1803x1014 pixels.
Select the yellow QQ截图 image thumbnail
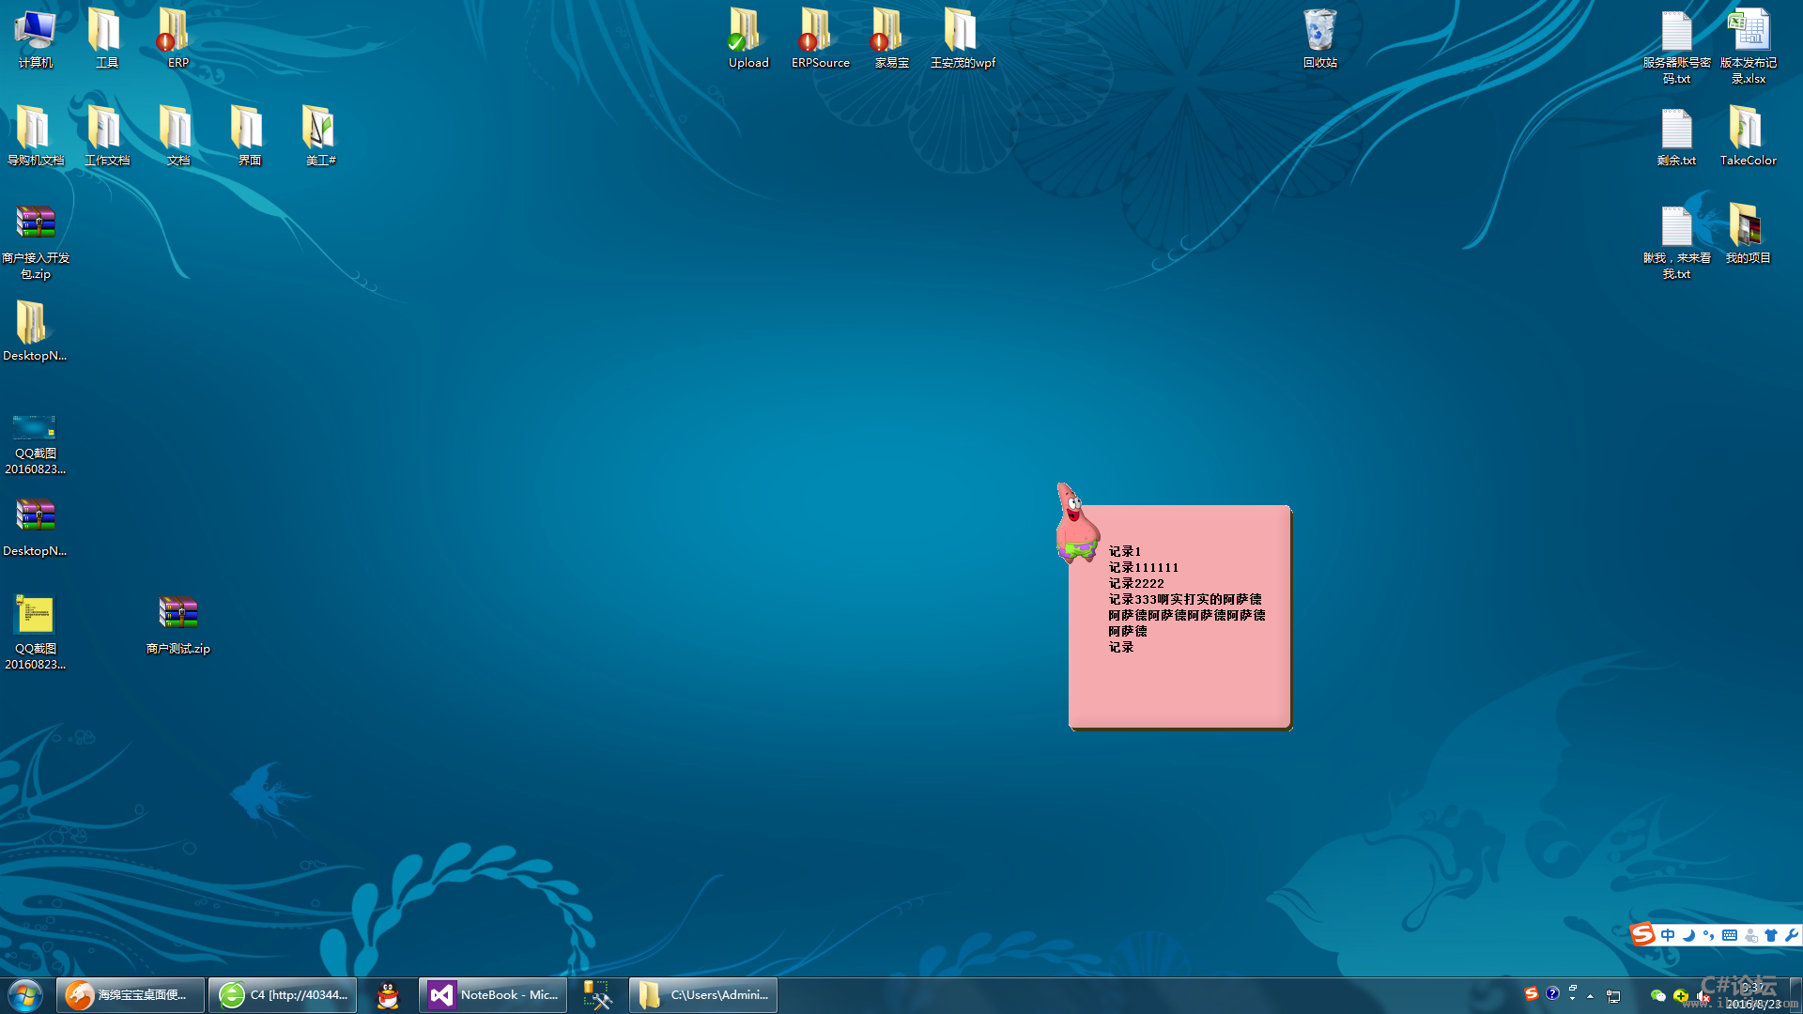[35, 634]
